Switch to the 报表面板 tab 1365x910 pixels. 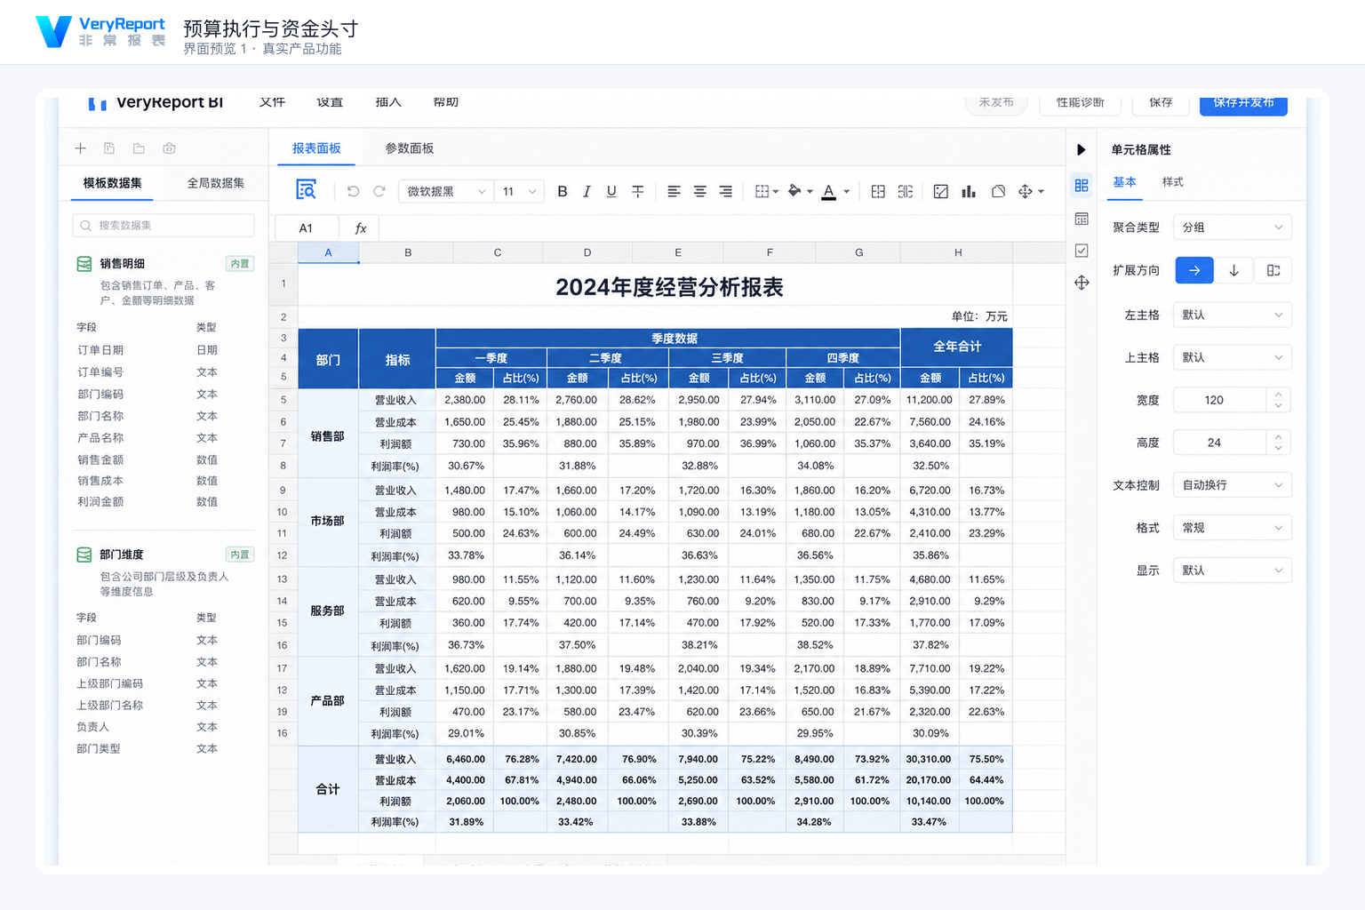tap(316, 148)
